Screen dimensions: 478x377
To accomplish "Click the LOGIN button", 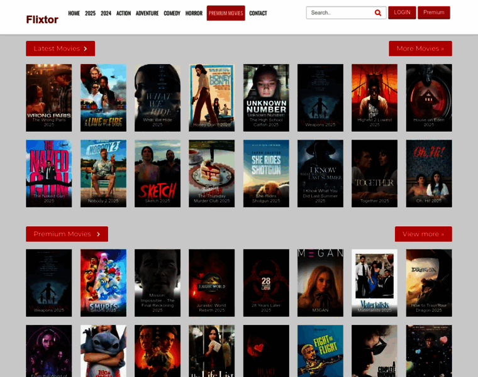I will coord(402,13).
